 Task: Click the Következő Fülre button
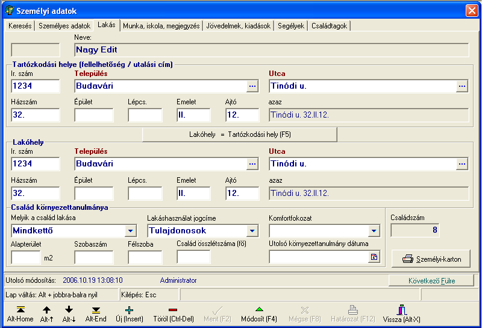coord(431,280)
